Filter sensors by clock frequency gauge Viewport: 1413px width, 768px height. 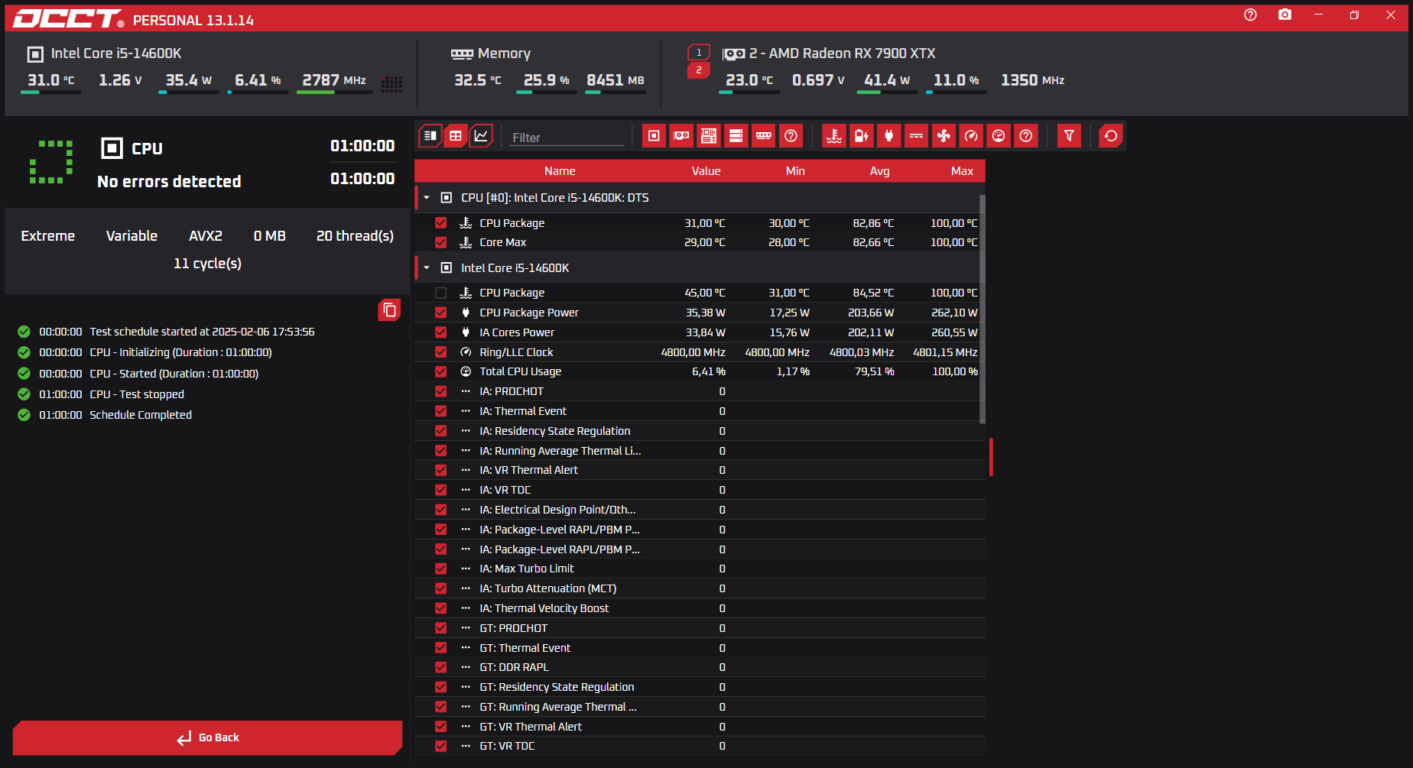point(971,136)
